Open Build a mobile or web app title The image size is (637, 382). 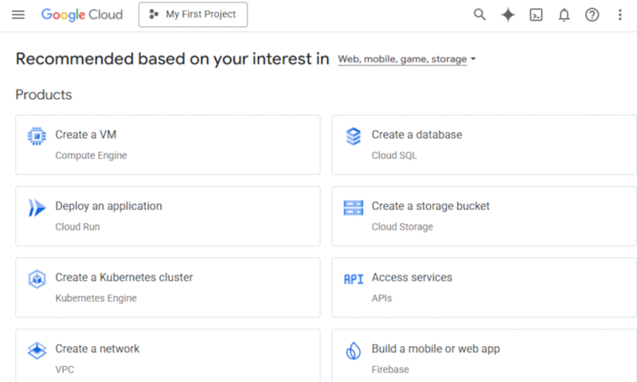click(436, 349)
